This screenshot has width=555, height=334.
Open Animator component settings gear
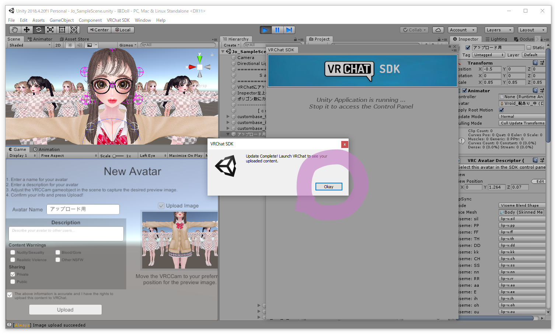(x=542, y=90)
